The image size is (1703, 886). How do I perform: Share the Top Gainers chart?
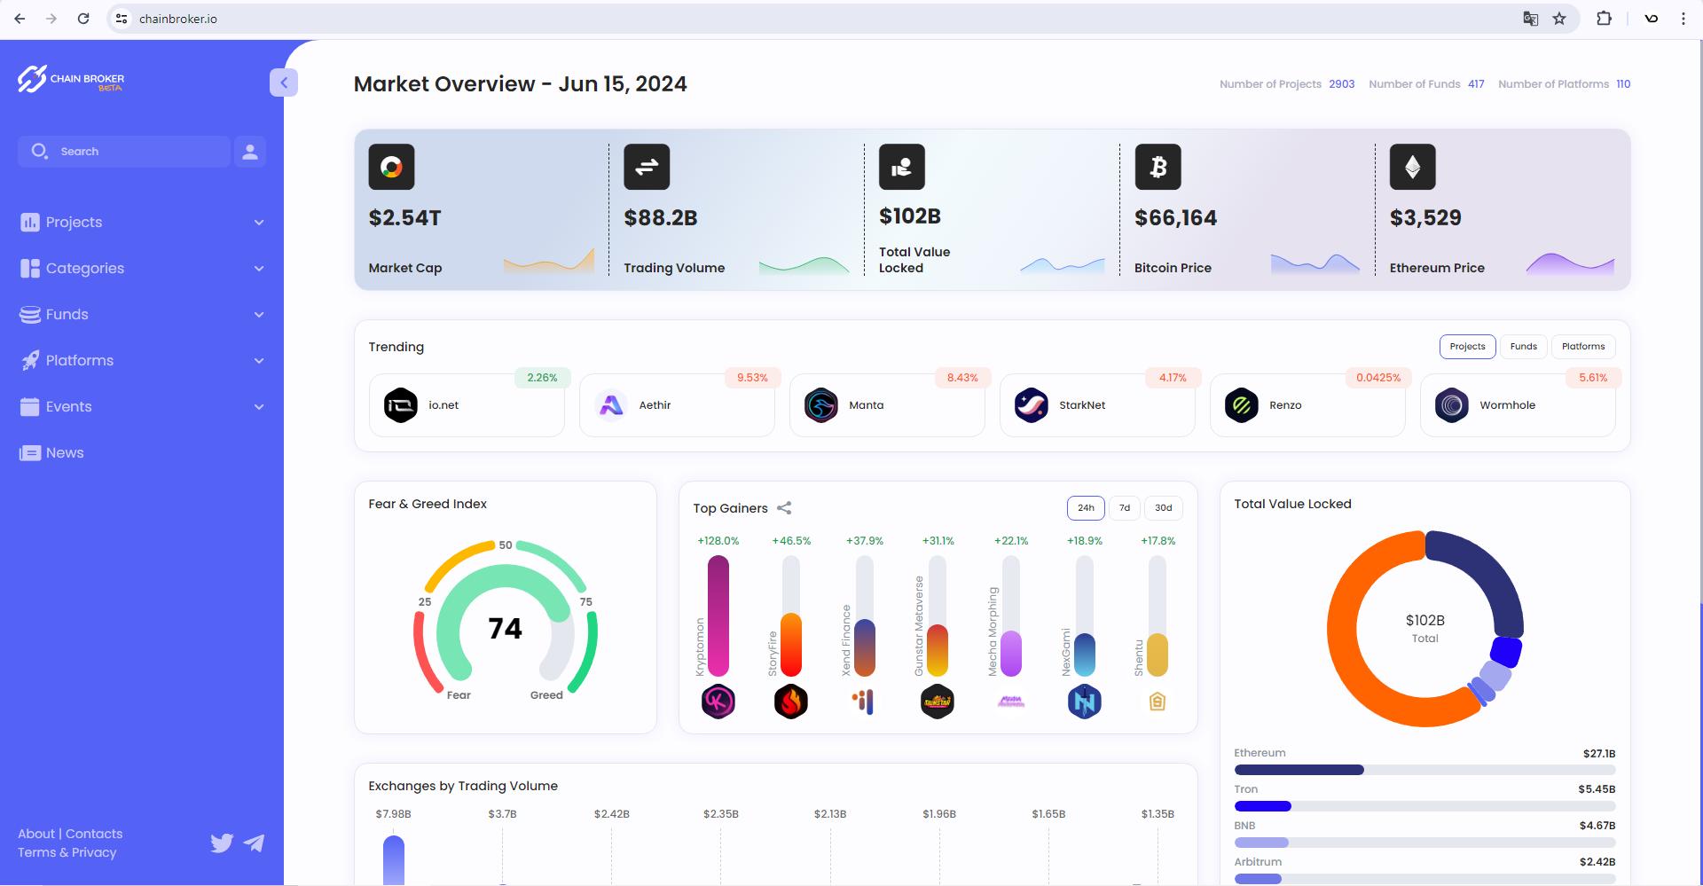click(784, 508)
